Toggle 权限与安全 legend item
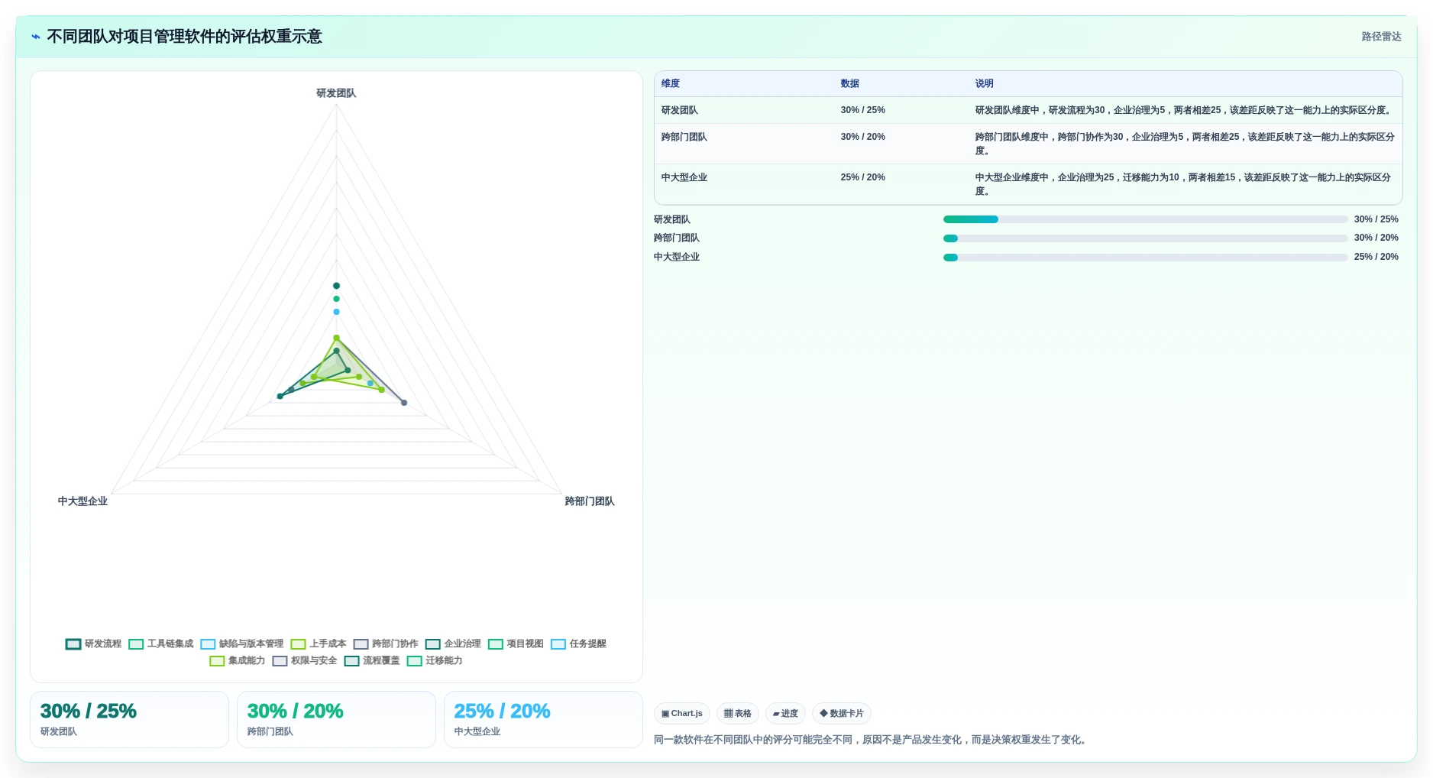 pyautogui.click(x=304, y=660)
